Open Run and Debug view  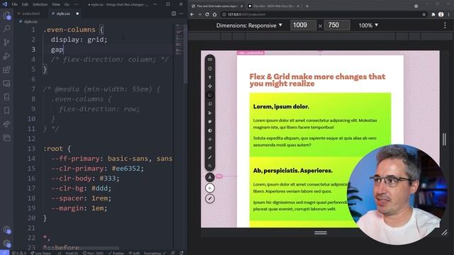[x=6, y=56]
